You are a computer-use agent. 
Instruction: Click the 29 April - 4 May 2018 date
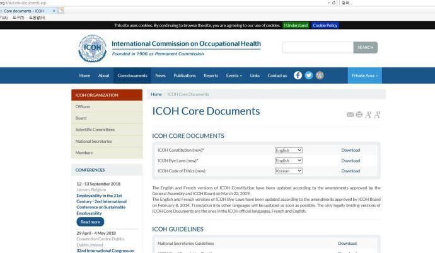[96, 233]
